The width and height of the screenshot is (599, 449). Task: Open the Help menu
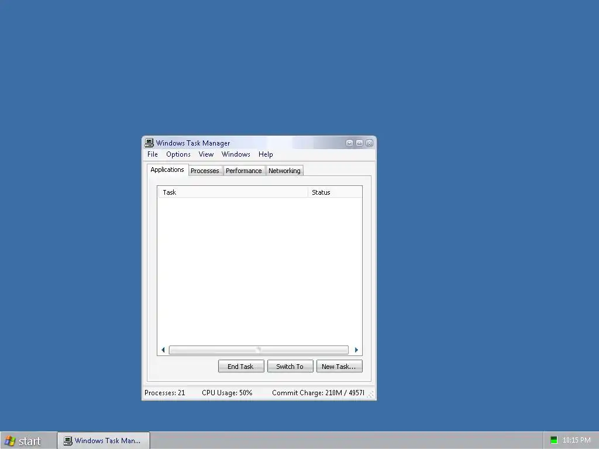[266, 154]
